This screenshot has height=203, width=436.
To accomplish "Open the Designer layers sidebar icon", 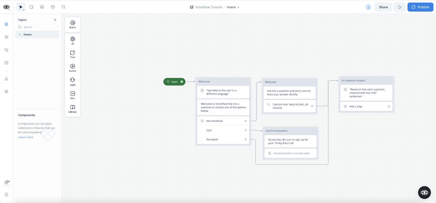I will [x=7, y=24].
